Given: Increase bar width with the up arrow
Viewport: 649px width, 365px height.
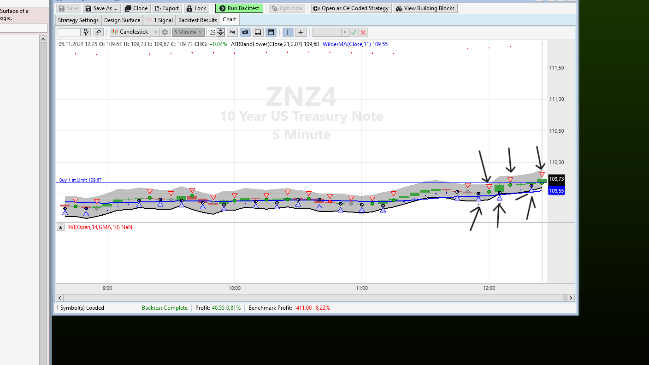Looking at the screenshot, I should click(221, 30).
